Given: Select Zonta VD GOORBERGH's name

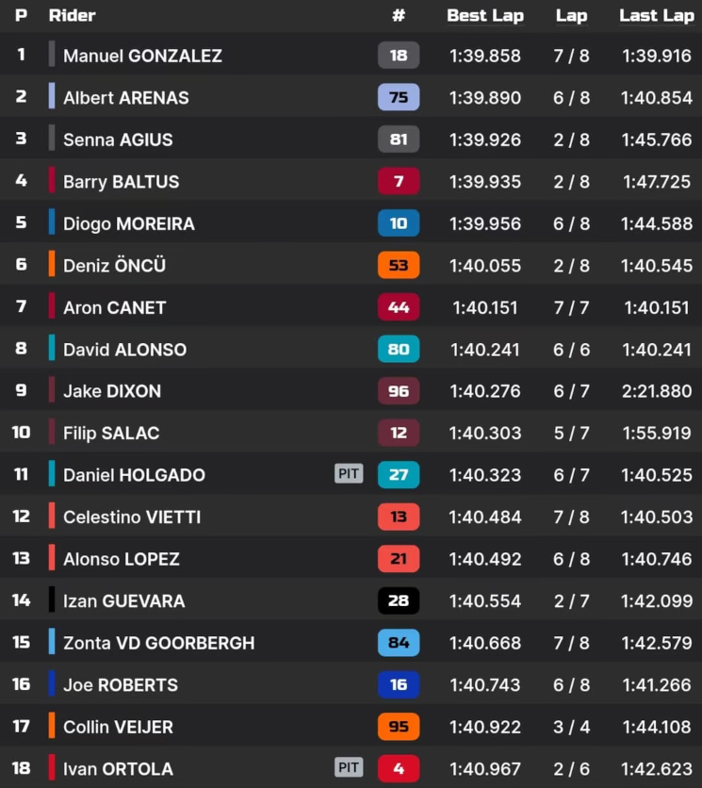Looking at the screenshot, I should coord(159,643).
